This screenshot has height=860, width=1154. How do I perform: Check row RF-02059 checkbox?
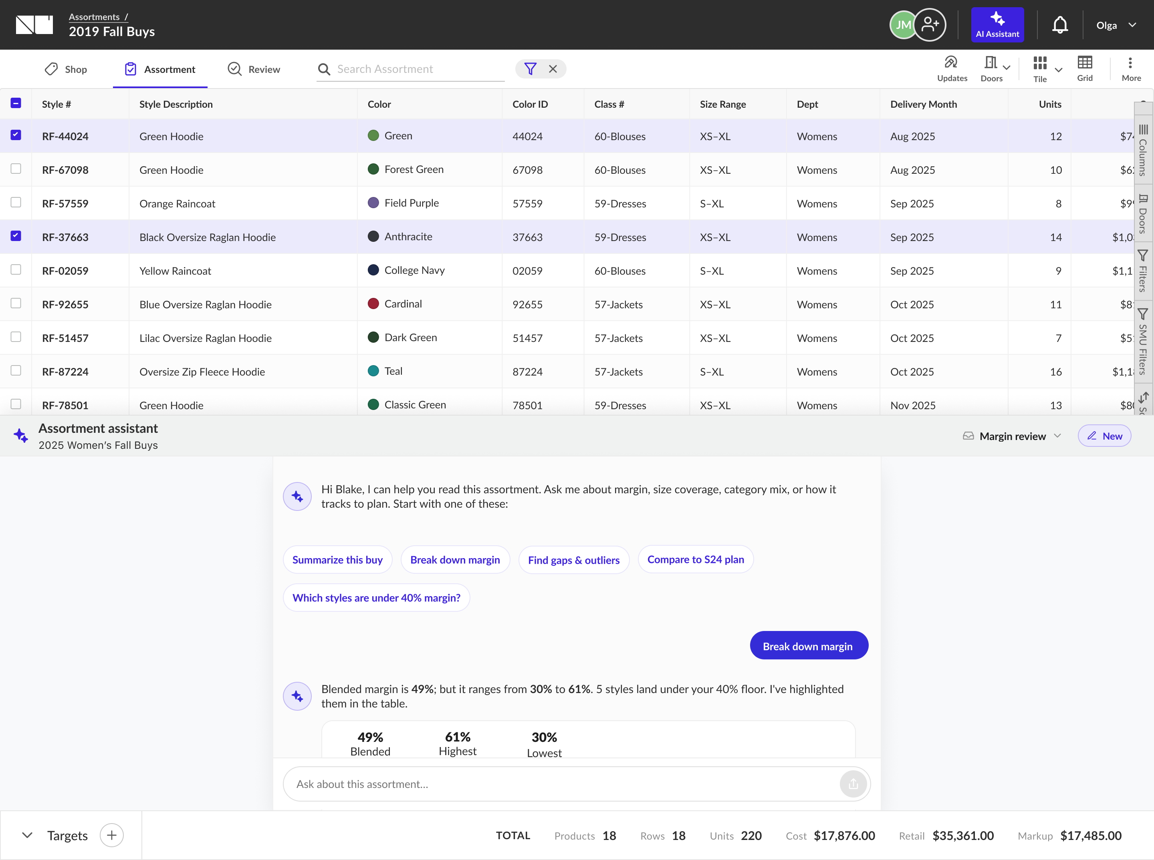coord(16,269)
